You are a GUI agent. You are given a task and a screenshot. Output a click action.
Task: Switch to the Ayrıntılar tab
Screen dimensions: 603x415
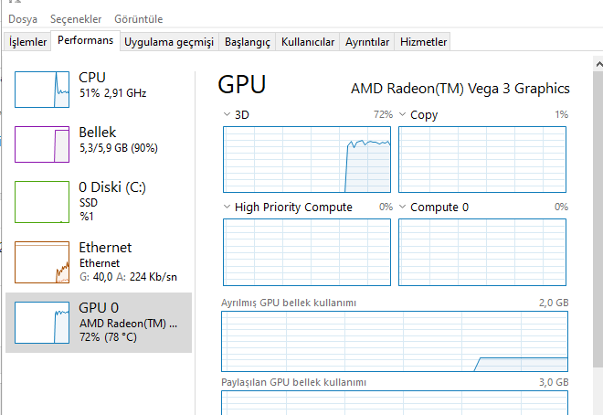(367, 42)
